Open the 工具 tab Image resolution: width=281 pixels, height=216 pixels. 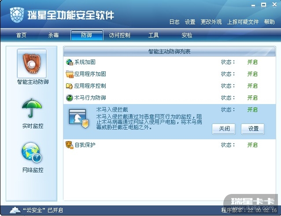pos(153,35)
